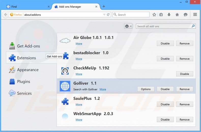Click the Air Globe cloud icon
Screen dimensions: 201x132
pos(65,41)
